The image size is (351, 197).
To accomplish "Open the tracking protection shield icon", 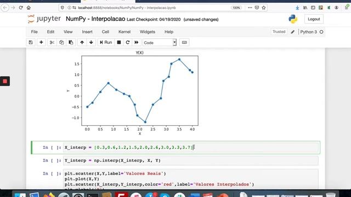I will pyautogui.click(x=62, y=8).
